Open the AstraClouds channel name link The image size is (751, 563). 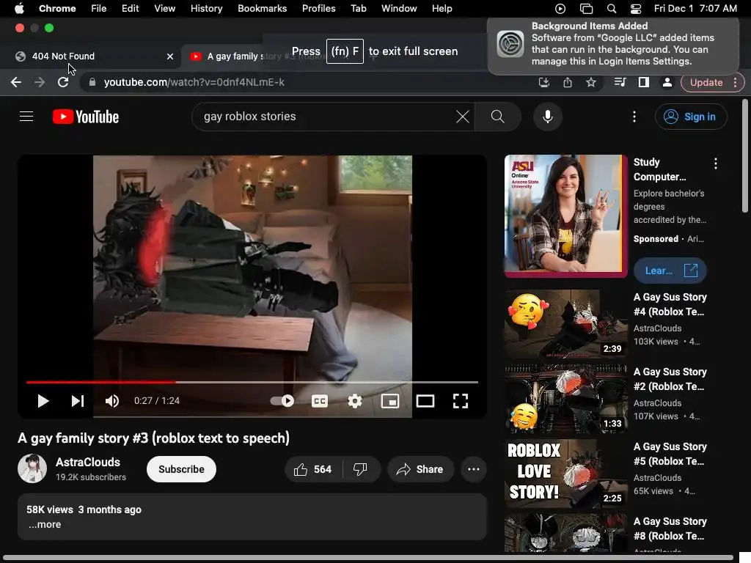coord(88,462)
